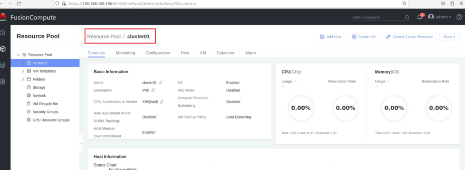
Task: Expand the VM Templates tree node
Action: click(23, 71)
